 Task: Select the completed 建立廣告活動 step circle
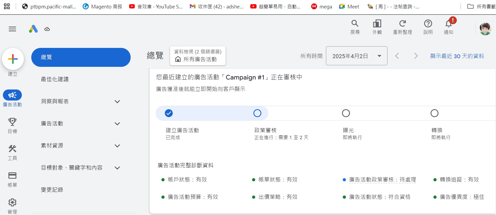coord(169,113)
